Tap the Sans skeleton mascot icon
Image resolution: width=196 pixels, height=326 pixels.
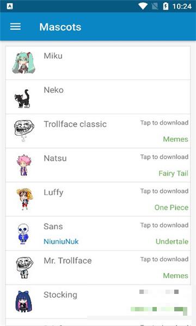tap(23, 234)
